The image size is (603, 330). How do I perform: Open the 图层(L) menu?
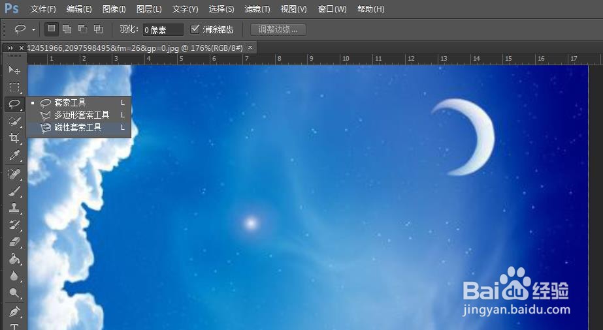[149, 9]
